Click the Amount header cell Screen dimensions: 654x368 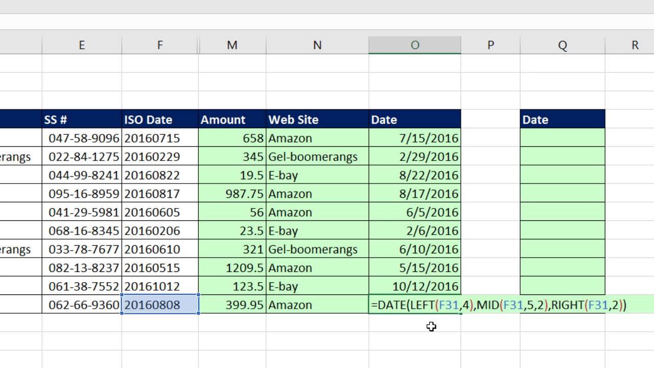[232, 119]
